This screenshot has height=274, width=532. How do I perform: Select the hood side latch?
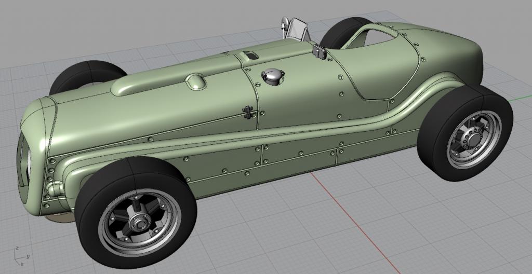point(249,113)
